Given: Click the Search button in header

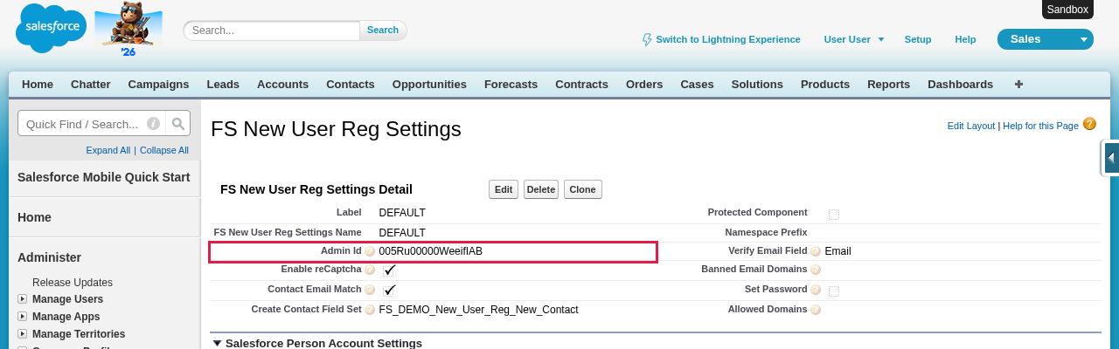Looking at the screenshot, I should pyautogui.click(x=383, y=30).
